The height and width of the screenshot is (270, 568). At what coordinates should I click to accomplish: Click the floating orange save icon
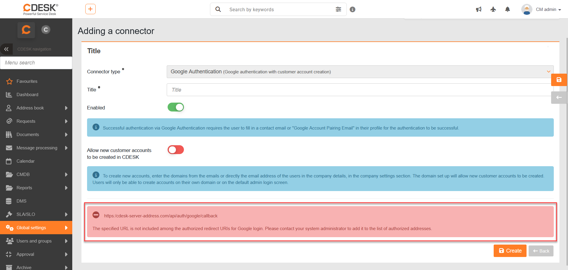[559, 80]
